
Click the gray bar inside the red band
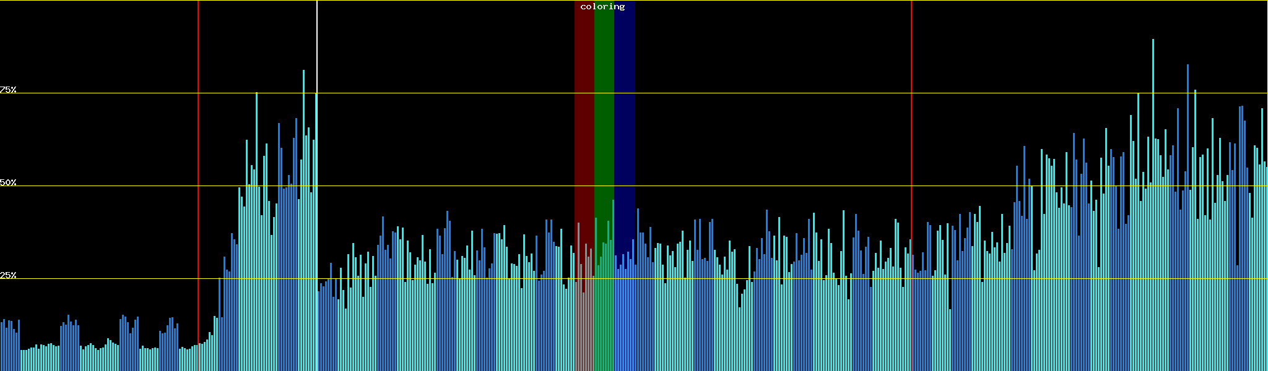point(578,297)
